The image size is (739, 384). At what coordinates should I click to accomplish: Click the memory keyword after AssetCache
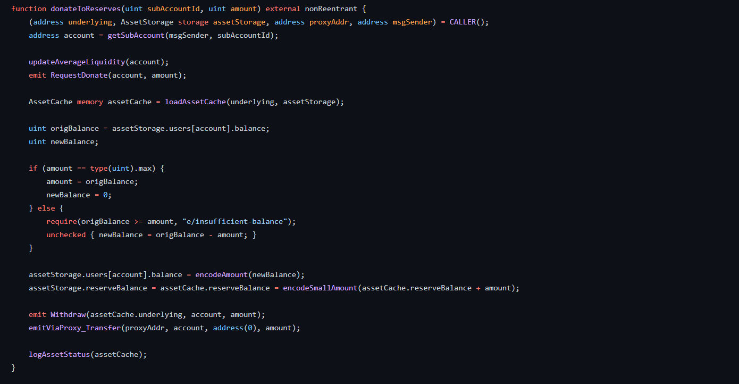click(x=90, y=102)
